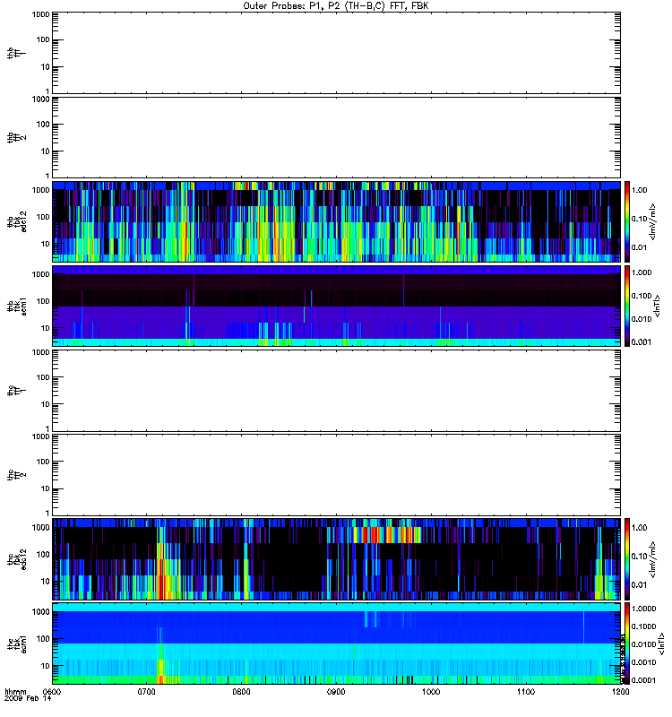Click the 100 y-axis label of thb fbk edc12

pos(43,217)
